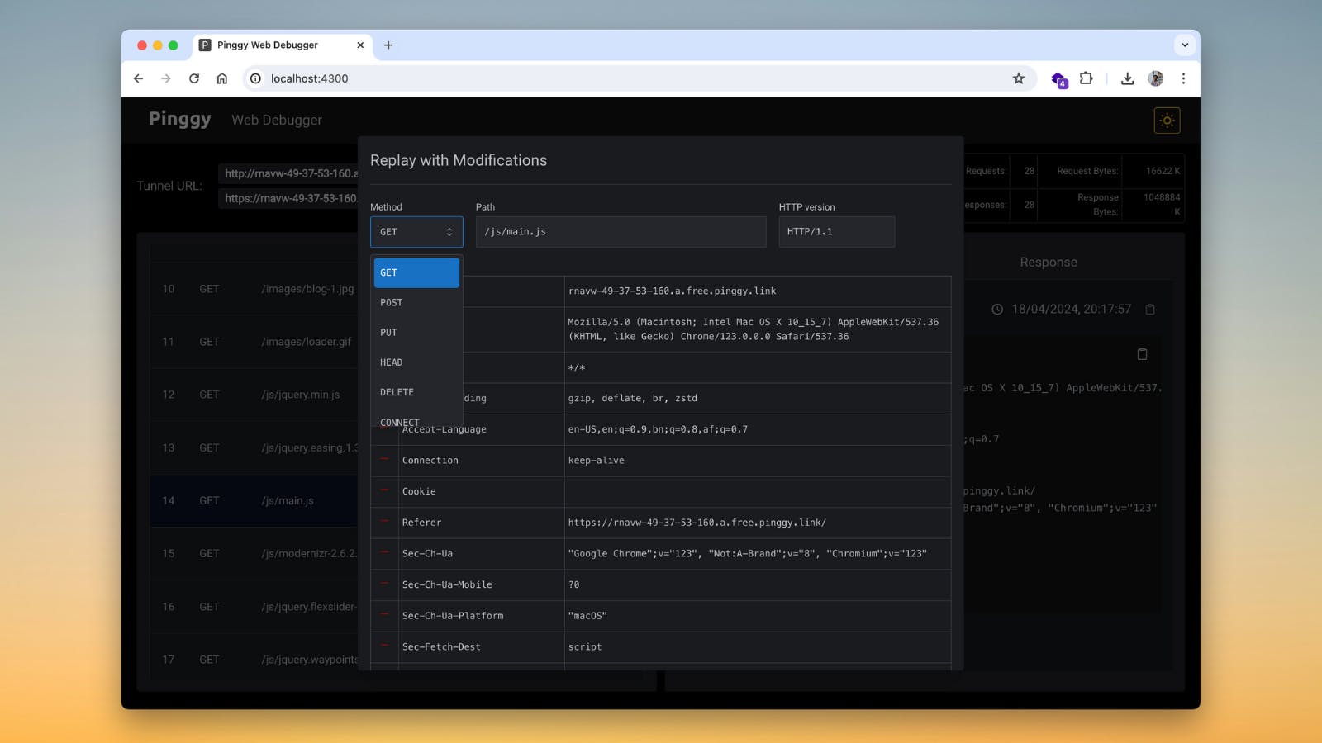This screenshot has width=1322, height=743.
Task: Open a new tab with plus button
Action: pyautogui.click(x=388, y=45)
